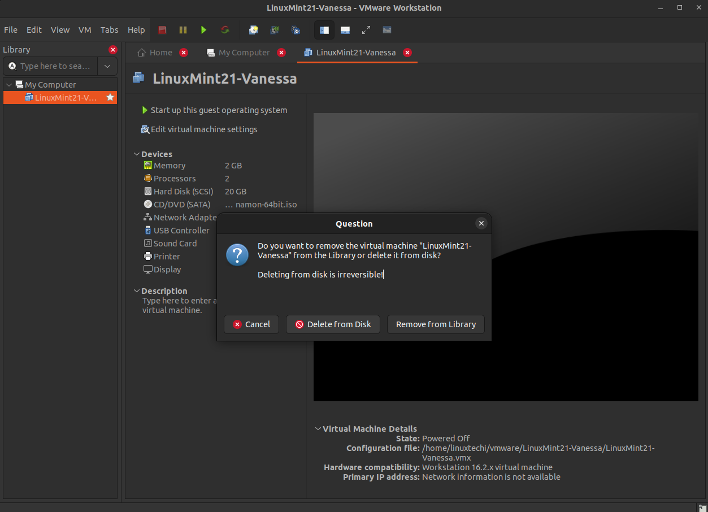The image size is (708, 512).
Task: Collapse the Virtual Machine Details section
Action: tap(318, 429)
